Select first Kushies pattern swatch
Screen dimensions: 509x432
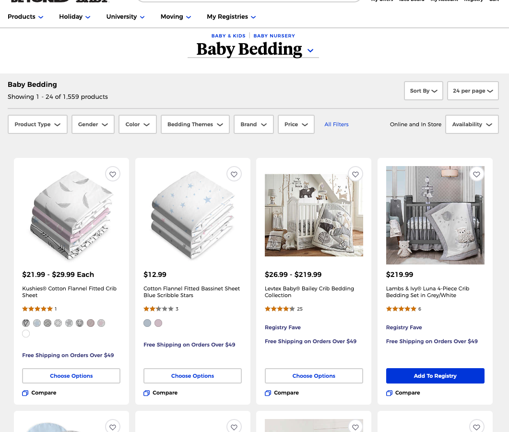pos(26,323)
